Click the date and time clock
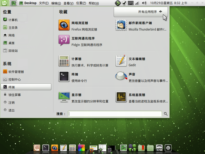This screenshot has height=154, width=205. tap(169, 3)
